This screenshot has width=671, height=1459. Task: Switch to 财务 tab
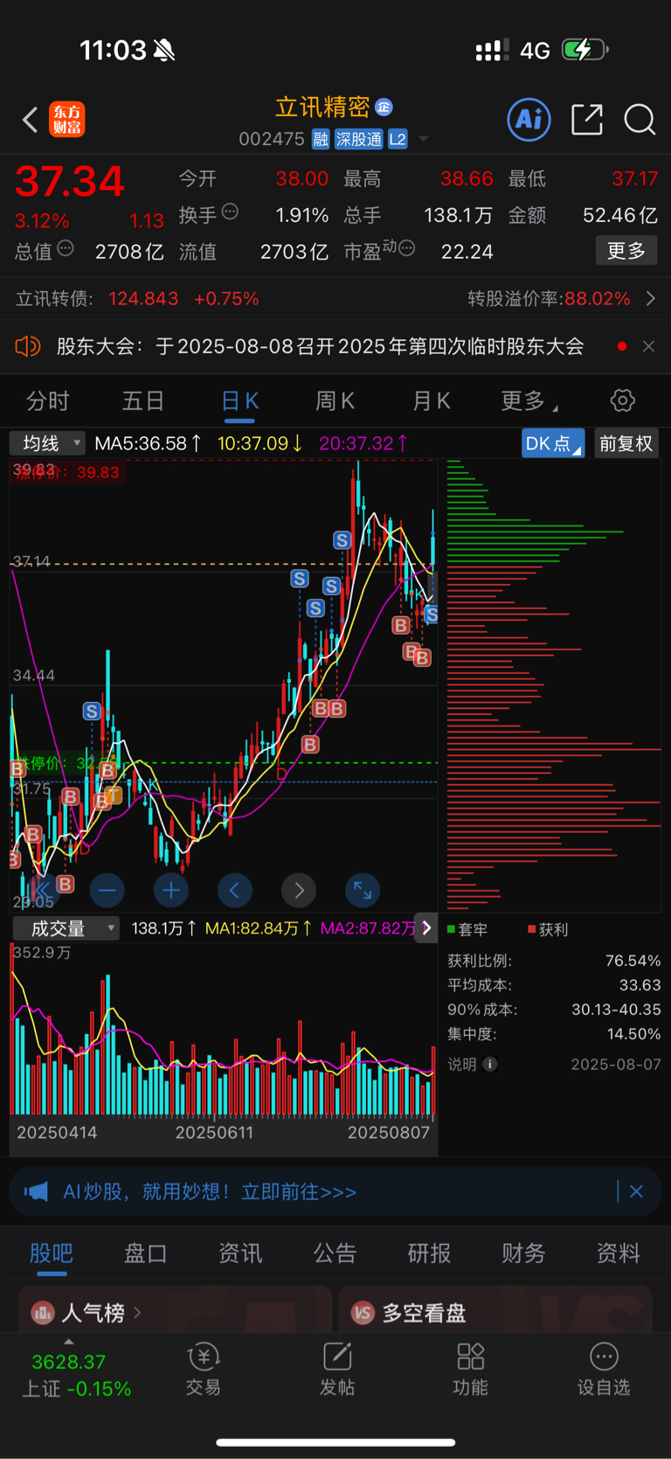point(523,1254)
